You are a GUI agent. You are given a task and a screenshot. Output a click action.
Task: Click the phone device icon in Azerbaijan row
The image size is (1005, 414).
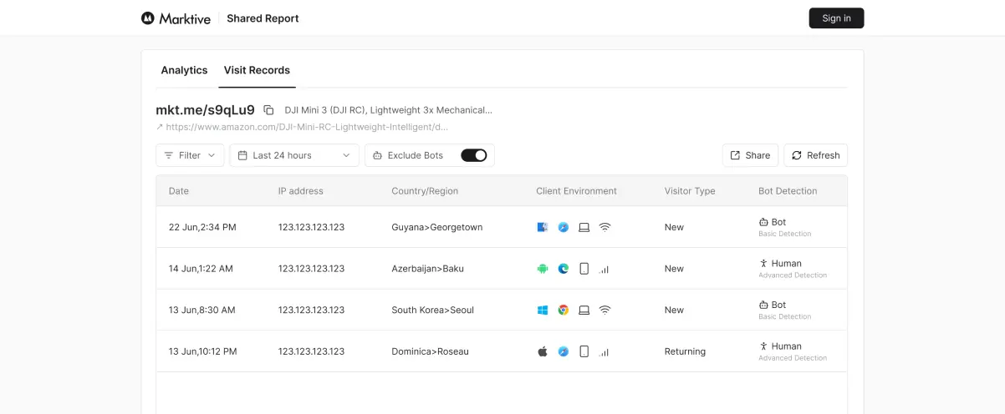pos(584,269)
